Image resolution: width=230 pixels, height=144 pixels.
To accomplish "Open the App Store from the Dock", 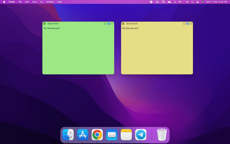I will point(83,134).
